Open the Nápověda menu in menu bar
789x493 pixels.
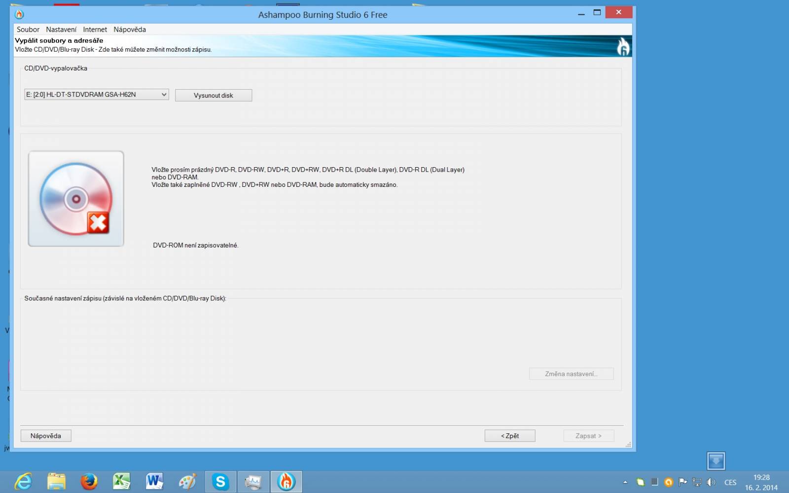tap(130, 30)
